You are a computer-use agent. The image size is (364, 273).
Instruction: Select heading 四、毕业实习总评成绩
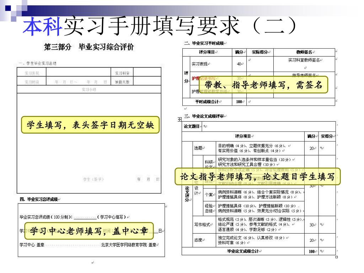pos(40,199)
